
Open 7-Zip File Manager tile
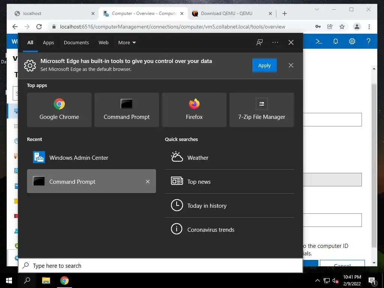(x=261, y=110)
